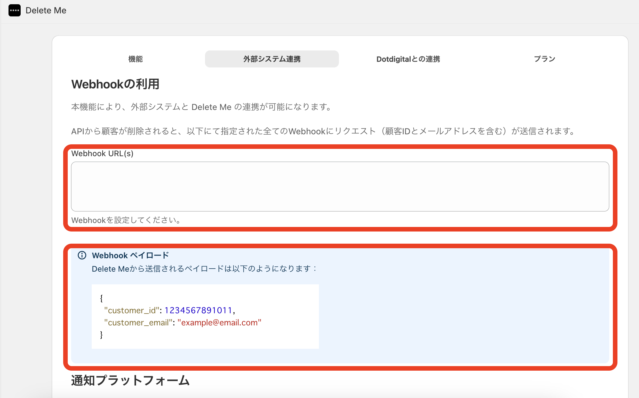
Task: Focus the Webhook URL(s) text area
Action: pyautogui.click(x=340, y=187)
